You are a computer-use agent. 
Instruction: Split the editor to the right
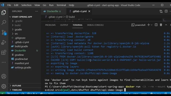tap(166, 11)
